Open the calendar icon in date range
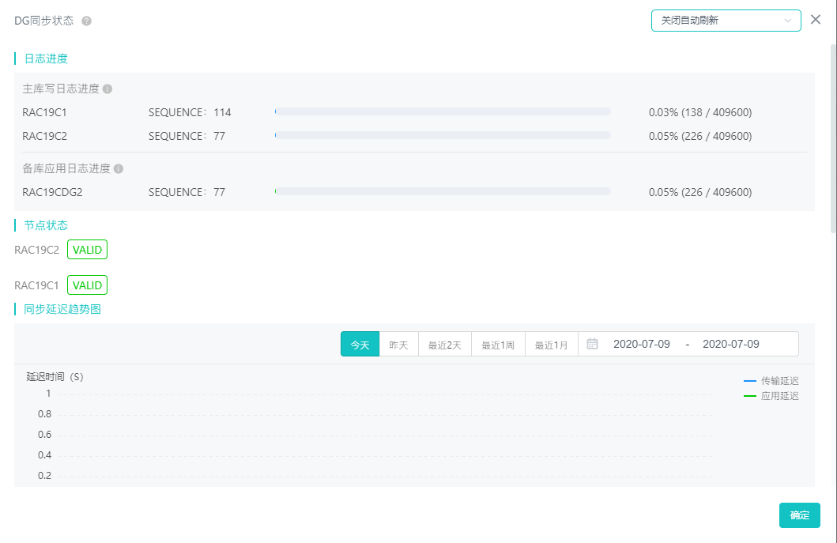 [x=592, y=344]
